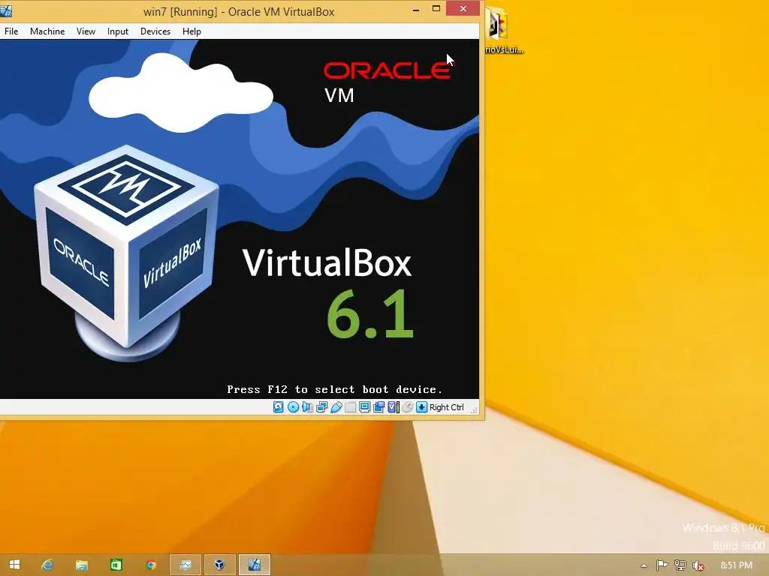This screenshot has height=576, width=769.
Task: Launch Internet Explorer from taskbar
Action: (x=47, y=565)
